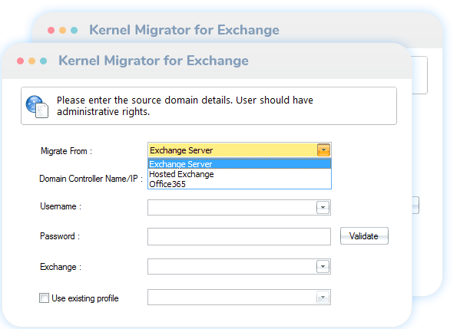Click the back window title Kernel Migrator for Exchange
Image resolution: width=460 pixels, height=329 pixels.
coord(184,30)
